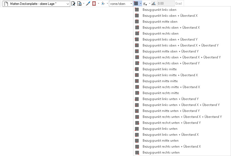Click grid icon beside 'Bezugspunkt links mitte'
The height and width of the screenshot is (156, 231).
point(137,69)
